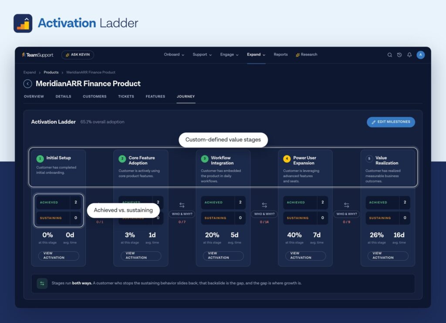This screenshot has width=446, height=323.
Task: Expand the Expand menu
Action: click(x=256, y=54)
